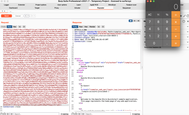Focus the response Search field
This screenshot has height=115, width=189.
click(108, 114)
